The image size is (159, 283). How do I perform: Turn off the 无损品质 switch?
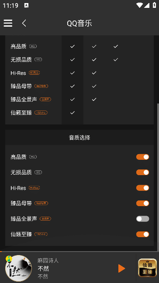click(142, 173)
